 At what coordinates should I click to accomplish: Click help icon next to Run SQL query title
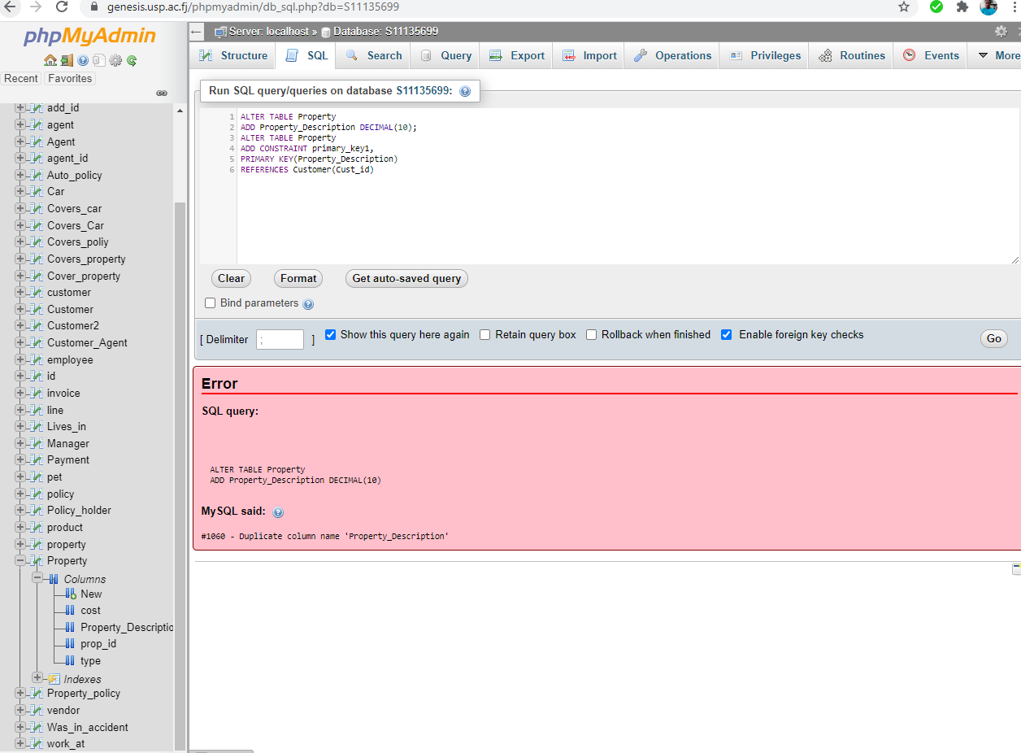point(465,91)
